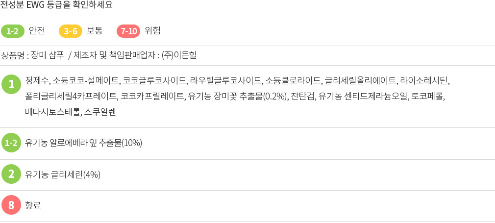Click the green grade 2 circle icon
Viewport: 495px width, 223px height.
pos(11,174)
